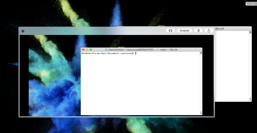Click the marker icon in background Terminal window
Image resolution: width=257 pixels, height=133 pixels.
pos(250,32)
